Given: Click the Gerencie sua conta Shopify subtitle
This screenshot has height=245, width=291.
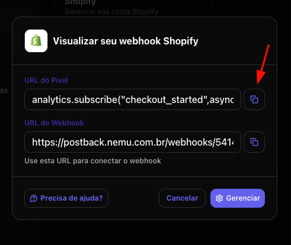Looking at the screenshot, I should point(111,12).
